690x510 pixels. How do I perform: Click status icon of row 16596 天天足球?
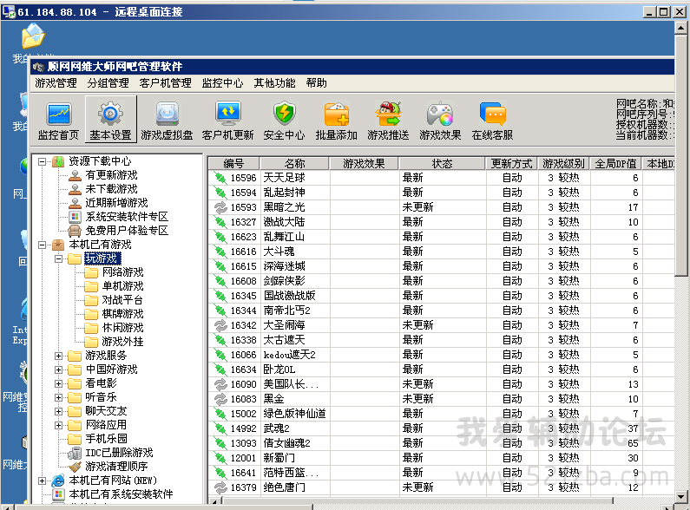220,178
